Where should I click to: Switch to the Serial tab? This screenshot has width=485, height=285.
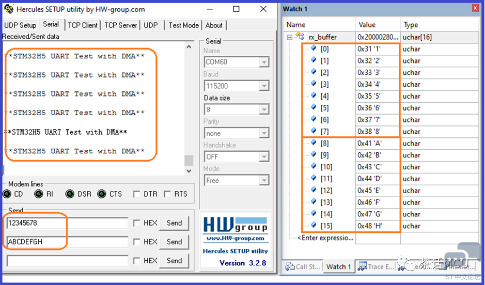pos(51,24)
